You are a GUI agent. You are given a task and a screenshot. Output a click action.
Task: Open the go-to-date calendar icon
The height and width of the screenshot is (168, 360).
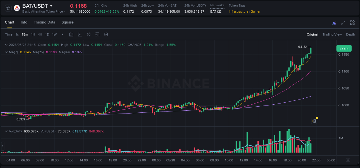click(x=71, y=34)
